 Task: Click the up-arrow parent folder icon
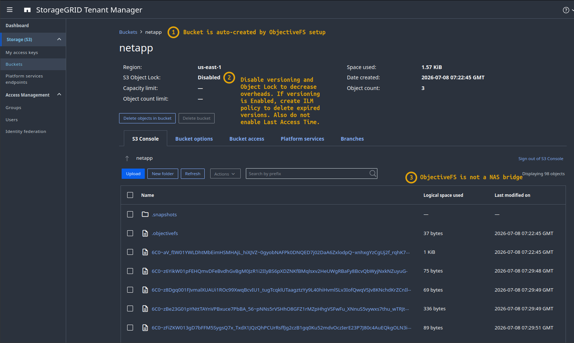[127, 158]
